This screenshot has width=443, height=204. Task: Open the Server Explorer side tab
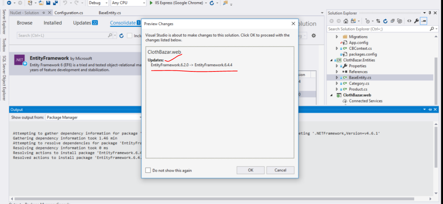coord(4,22)
